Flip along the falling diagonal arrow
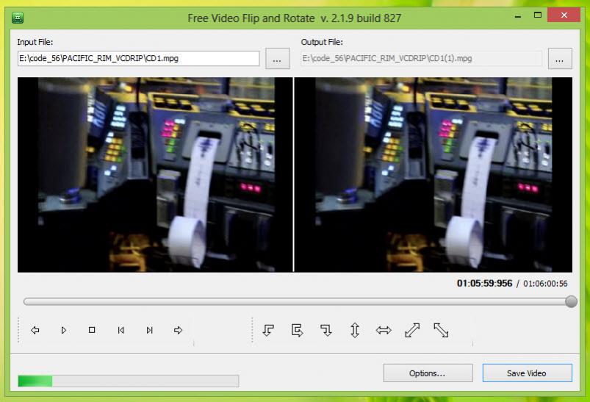Viewport: 590px width, 402px height. [x=441, y=331]
